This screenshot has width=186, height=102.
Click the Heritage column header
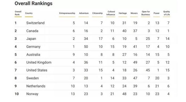point(123,13)
